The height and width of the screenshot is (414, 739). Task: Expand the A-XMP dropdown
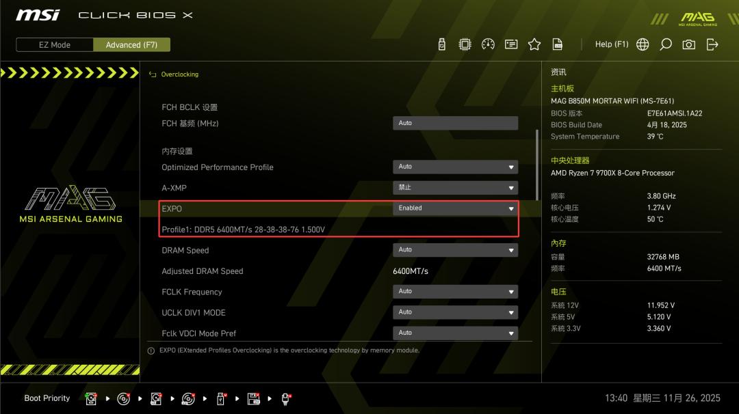pyautogui.click(x=455, y=188)
